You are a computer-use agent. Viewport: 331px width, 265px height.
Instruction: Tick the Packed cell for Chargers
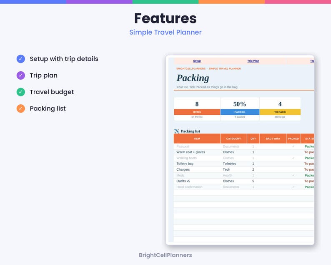click(x=293, y=169)
